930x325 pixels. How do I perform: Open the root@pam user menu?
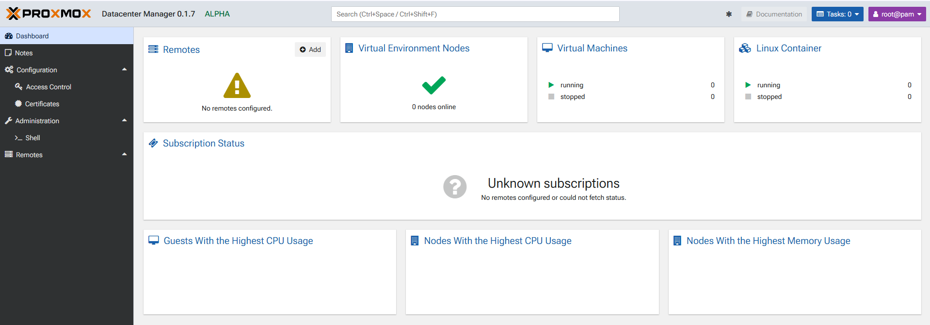coord(897,14)
